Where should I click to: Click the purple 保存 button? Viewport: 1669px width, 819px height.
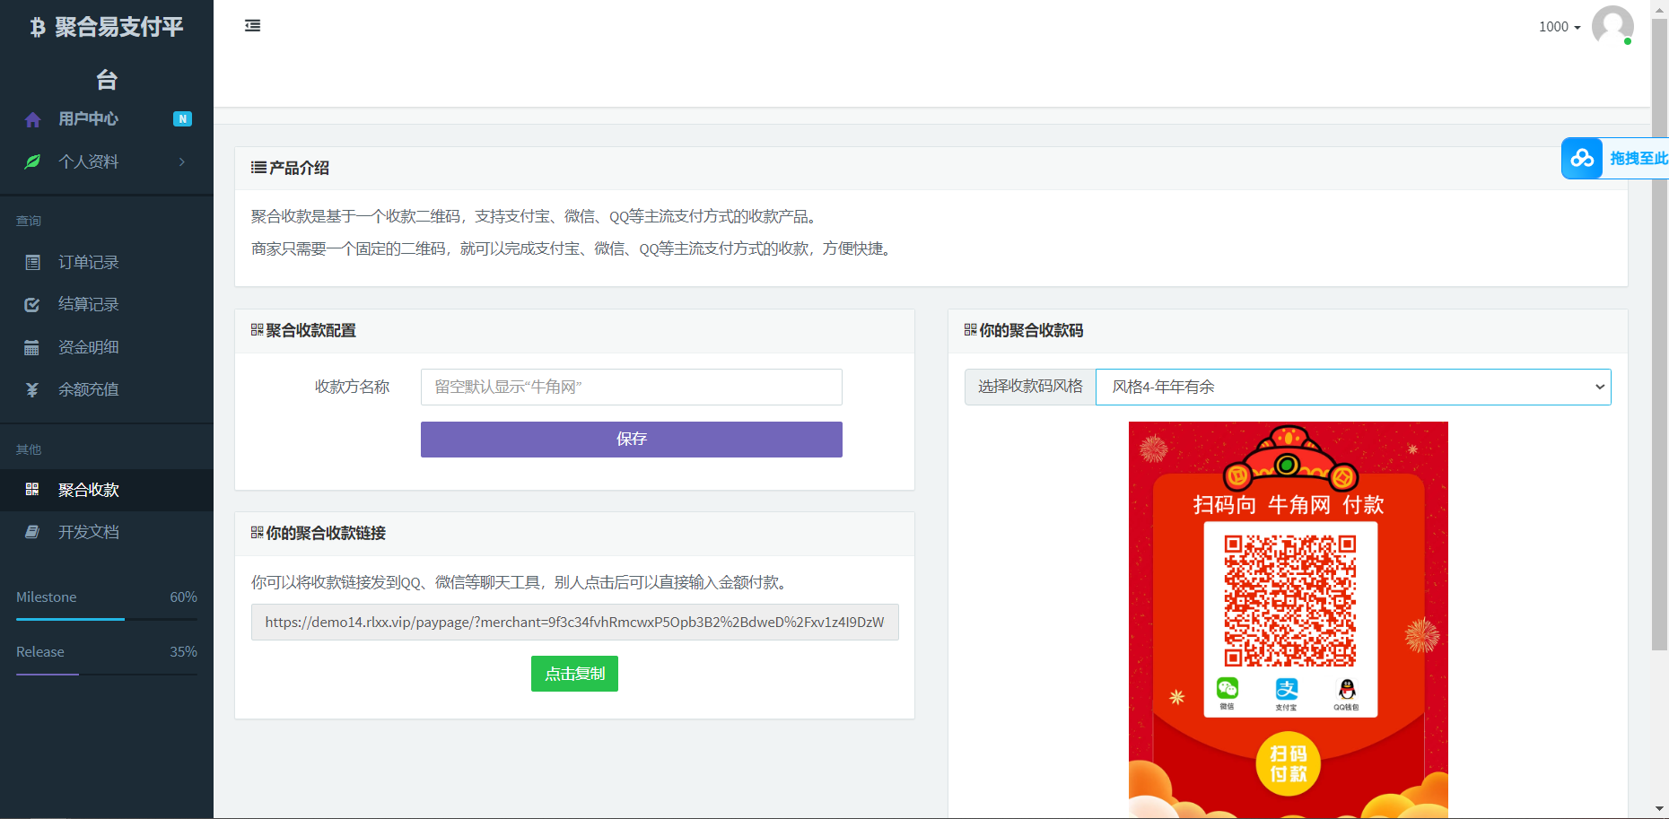click(x=632, y=440)
